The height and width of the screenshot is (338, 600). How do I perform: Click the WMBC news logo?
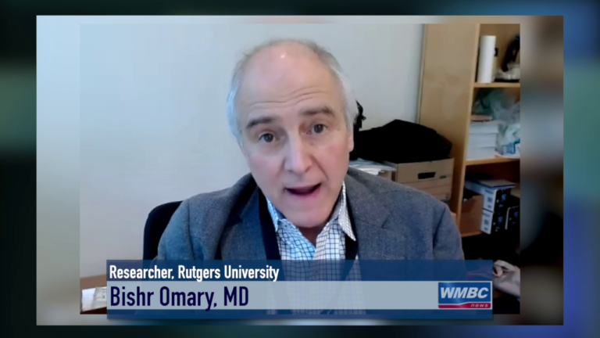coord(464,294)
